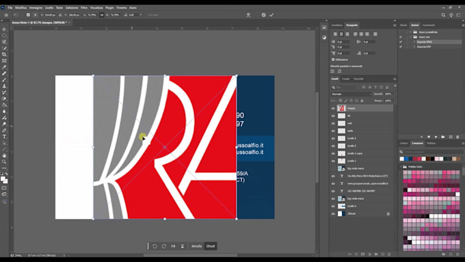
Task: Click the Annulla button in contextual taskbar
Action: pyautogui.click(x=196, y=246)
